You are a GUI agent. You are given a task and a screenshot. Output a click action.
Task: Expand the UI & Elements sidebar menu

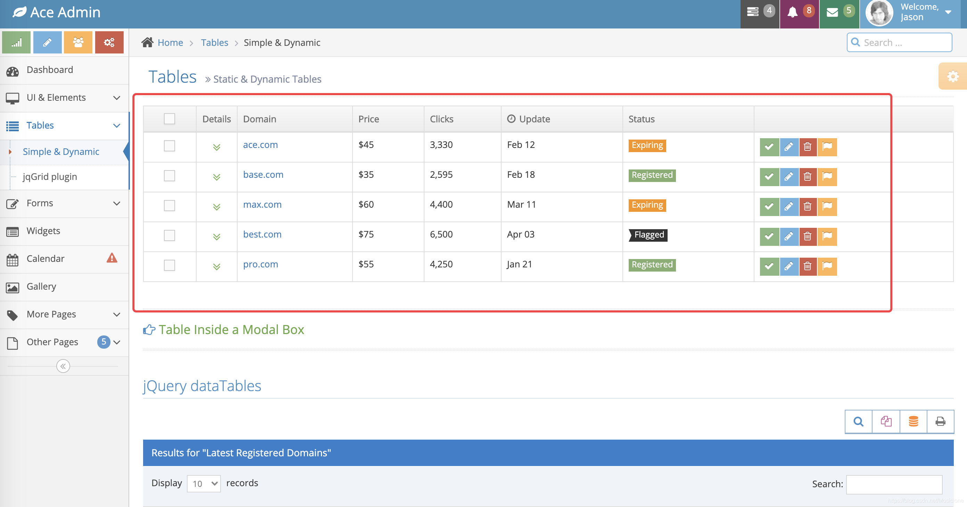(x=64, y=98)
